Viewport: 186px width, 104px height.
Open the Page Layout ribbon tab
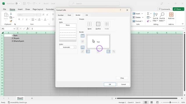(38, 9)
